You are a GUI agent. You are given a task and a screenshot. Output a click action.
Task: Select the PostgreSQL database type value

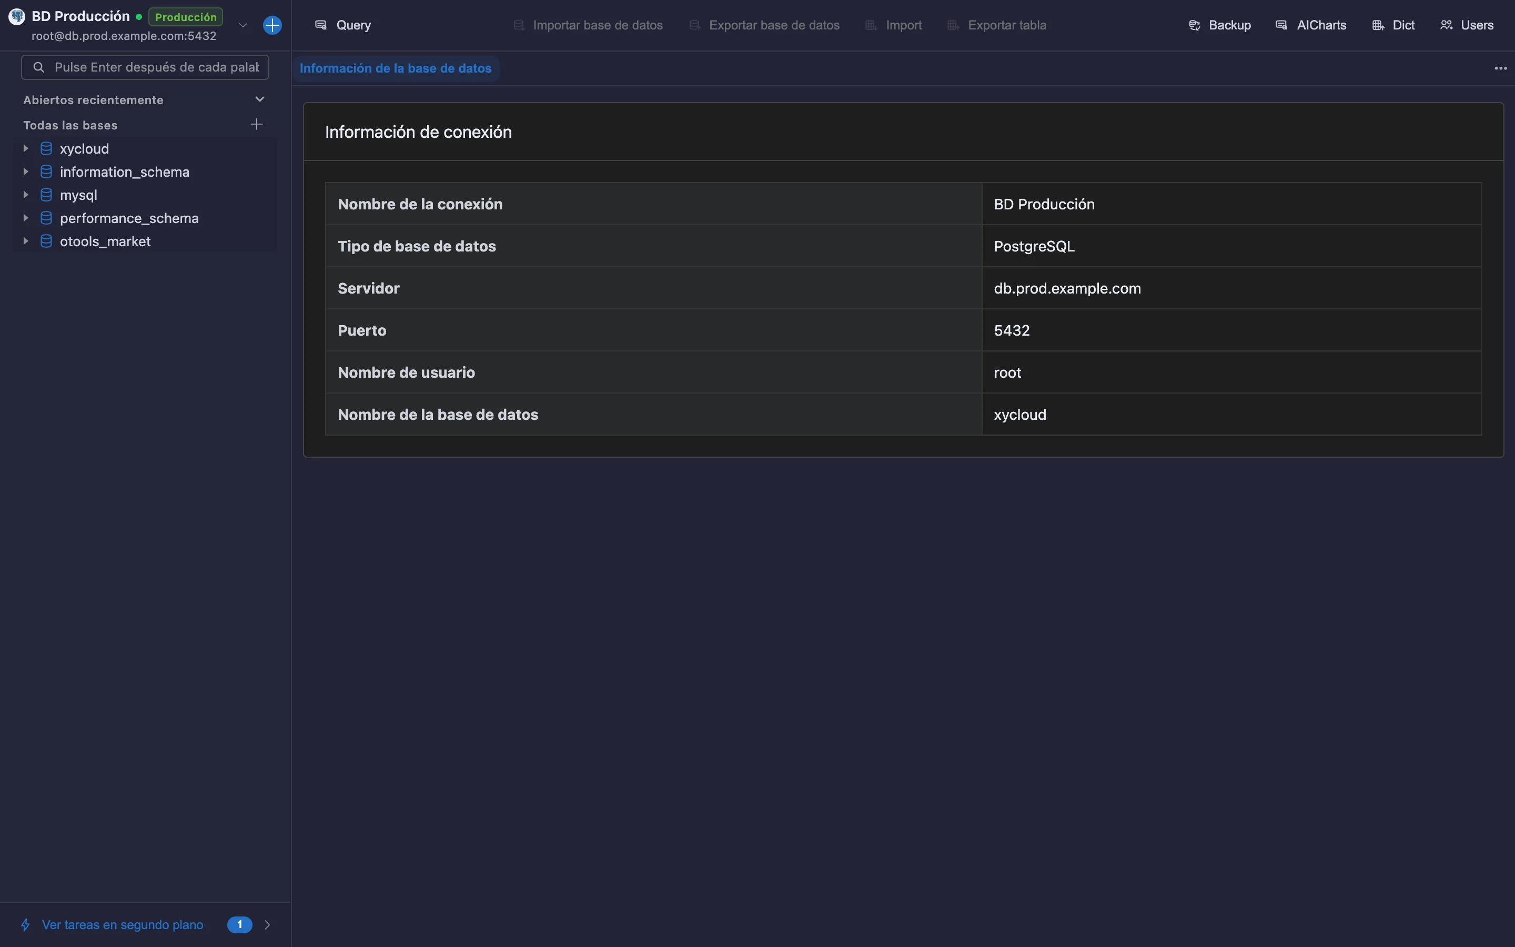pyautogui.click(x=1034, y=246)
